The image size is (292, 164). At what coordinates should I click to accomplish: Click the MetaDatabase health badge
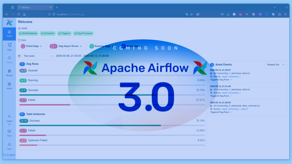[28, 33]
